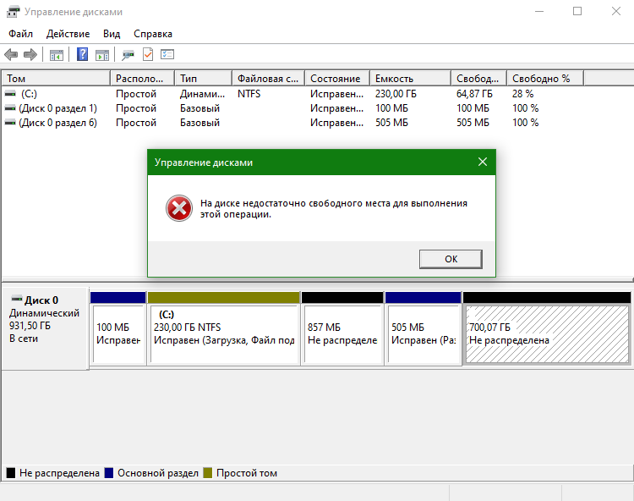Select the 700,07 ГБ unallocated partition
The height and width of the screenshot is (501, 634).
click(x=546, y=334)
